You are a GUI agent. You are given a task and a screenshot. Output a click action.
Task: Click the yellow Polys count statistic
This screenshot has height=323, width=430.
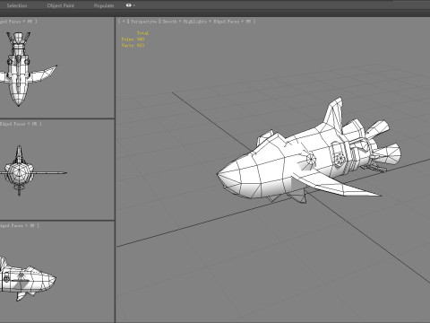pos(133,39)
